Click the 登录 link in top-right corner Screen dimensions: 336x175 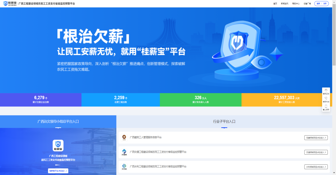pyautogui.click(x=318, y=3)
